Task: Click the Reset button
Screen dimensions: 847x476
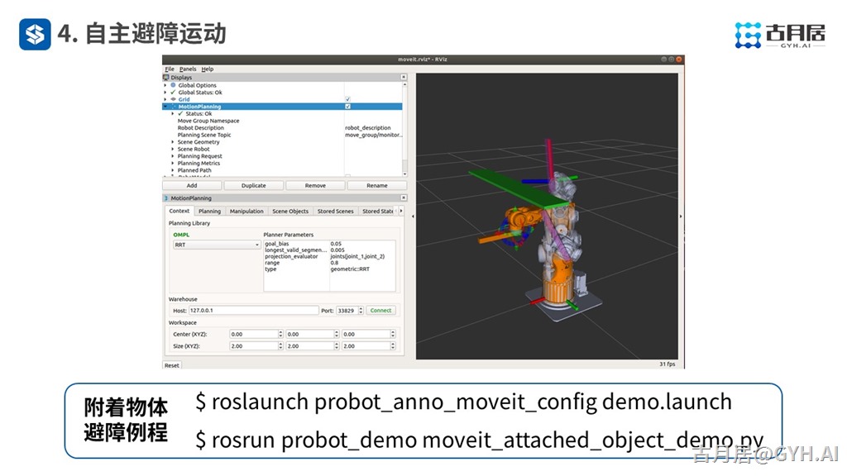Action: (172, 365)
